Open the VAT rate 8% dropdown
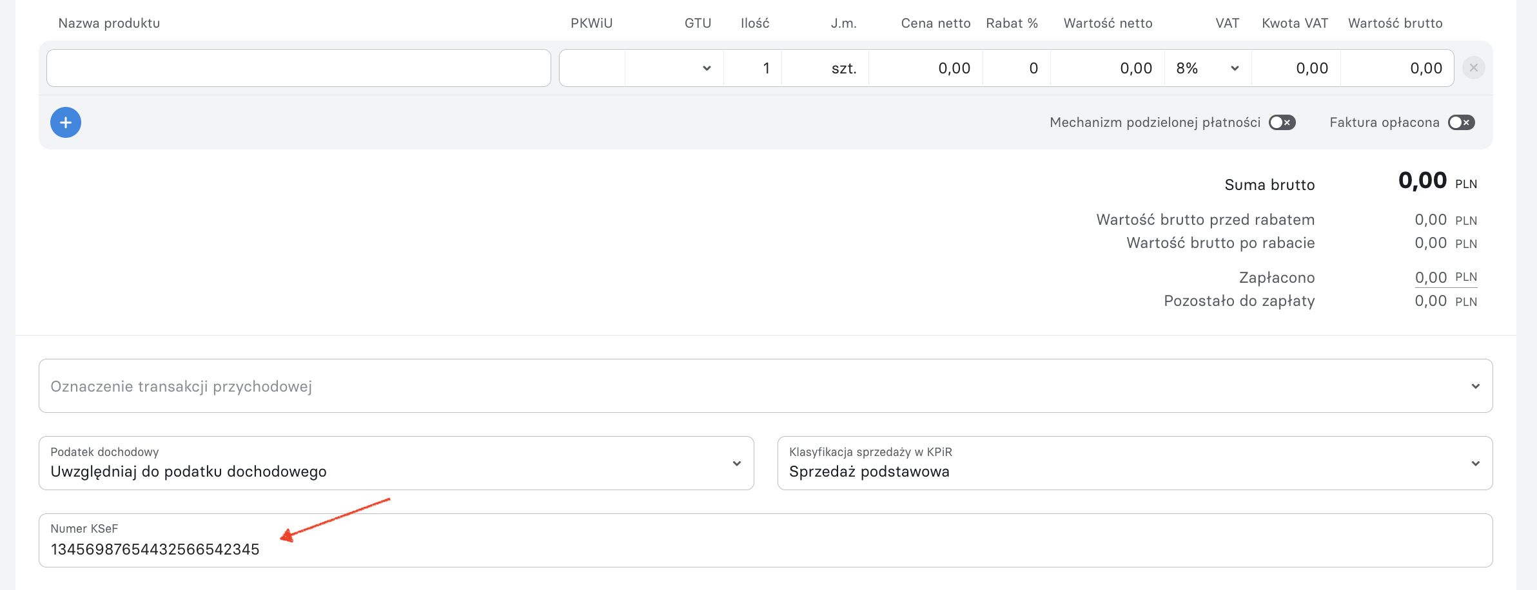The width and height of the screenshot is (1537, 590). [1208, 68]
